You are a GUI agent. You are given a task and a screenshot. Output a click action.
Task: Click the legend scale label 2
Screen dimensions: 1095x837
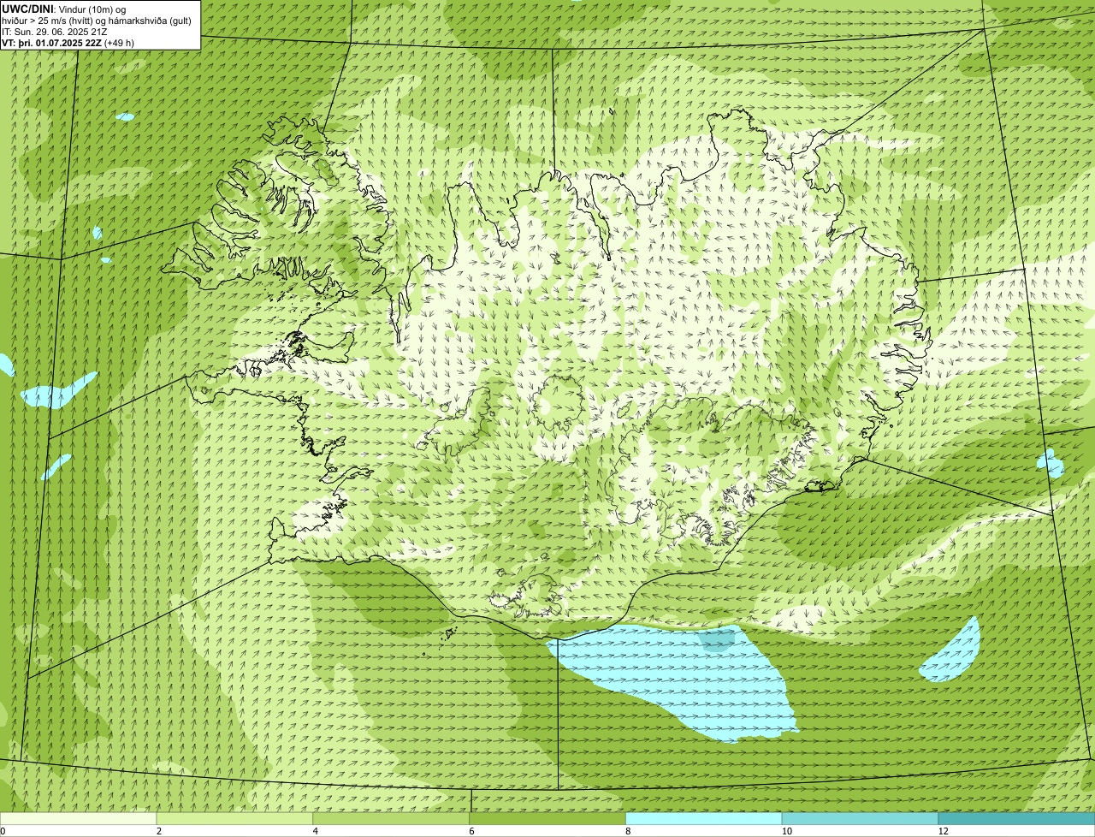pyautogui.click(x=159, y=831)
